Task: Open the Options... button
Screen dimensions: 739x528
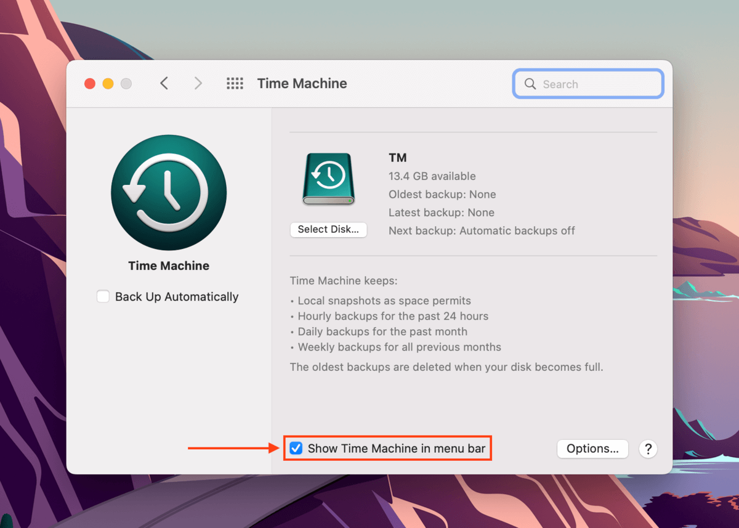Action: (x=592, y=449)
